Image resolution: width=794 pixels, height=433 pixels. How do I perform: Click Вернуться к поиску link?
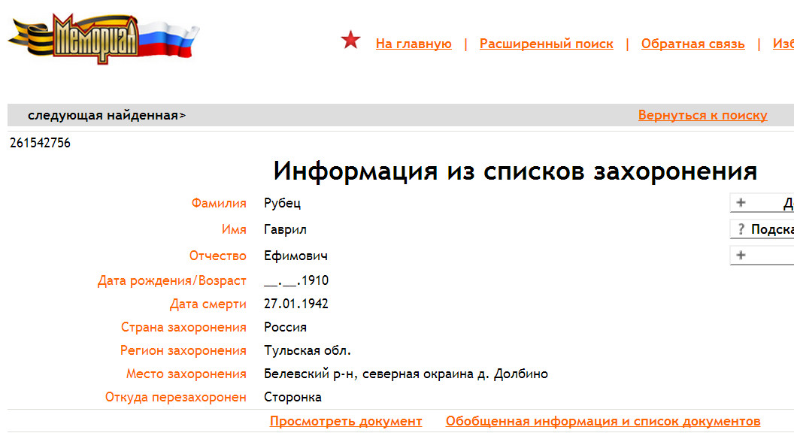click(x=702, y=115)
